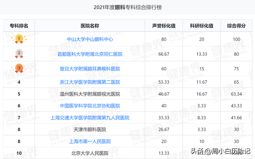Click research value 11.67 in rank 4 row

[202, 82]
